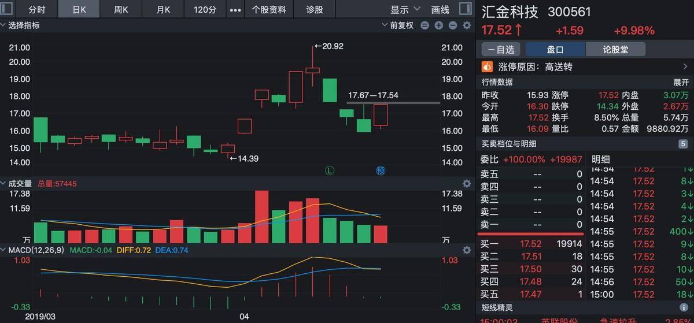694x323 pixels.
Task: Expand MACD(12,26,9) indicator dropdown
Action: [33, 250]
